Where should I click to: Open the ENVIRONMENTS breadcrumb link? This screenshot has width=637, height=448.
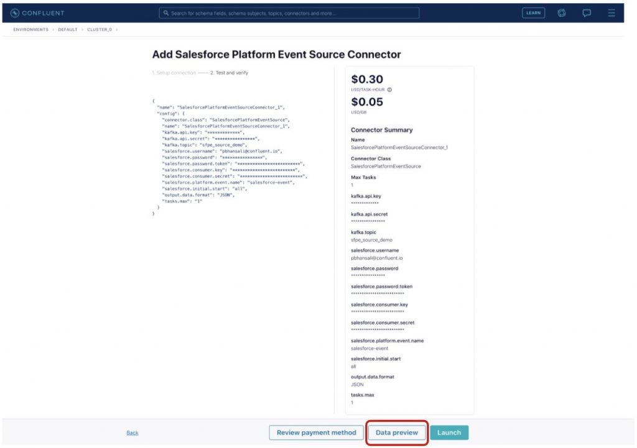pyautogui.click(x=30, y=29)
